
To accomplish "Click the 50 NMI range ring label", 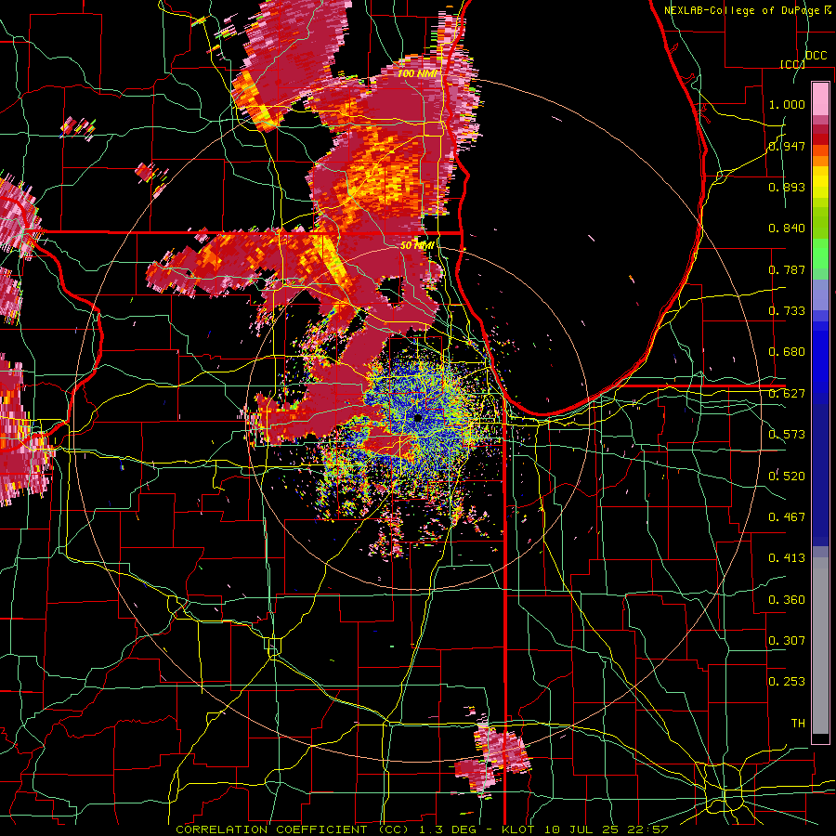I will (417, 246).
